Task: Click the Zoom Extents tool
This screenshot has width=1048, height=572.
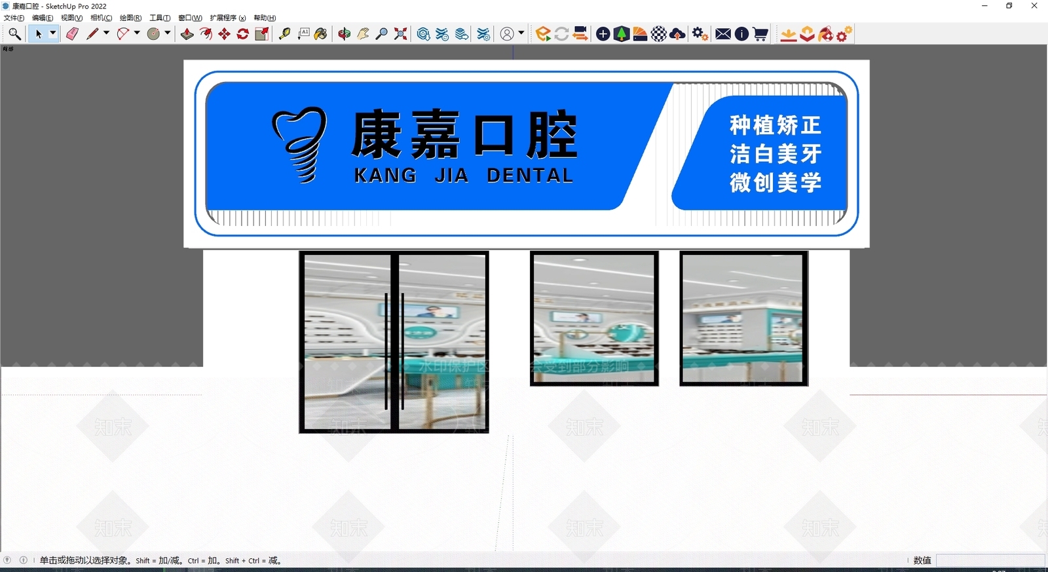Action: (x=401, y=34)
